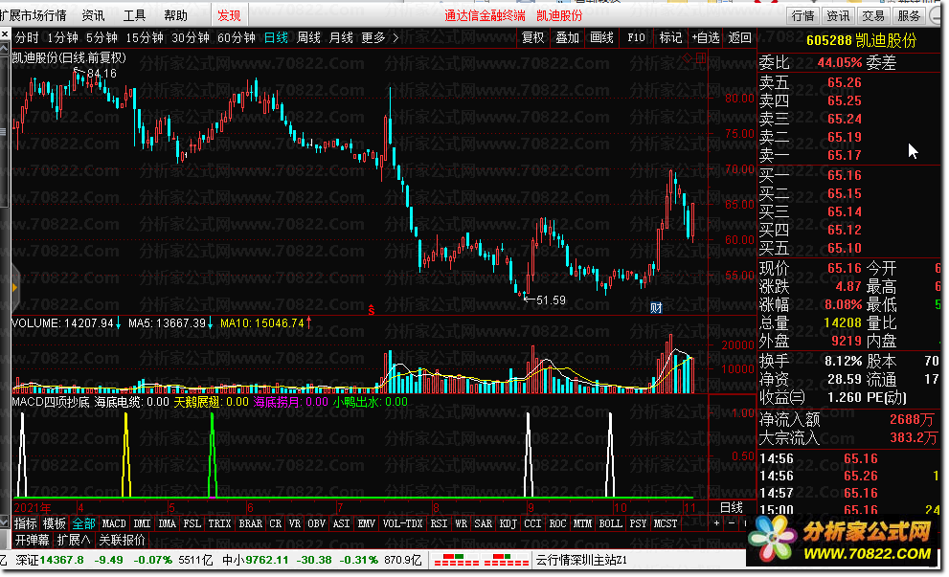Click the 指标 tab at bottom

[26, 523]
